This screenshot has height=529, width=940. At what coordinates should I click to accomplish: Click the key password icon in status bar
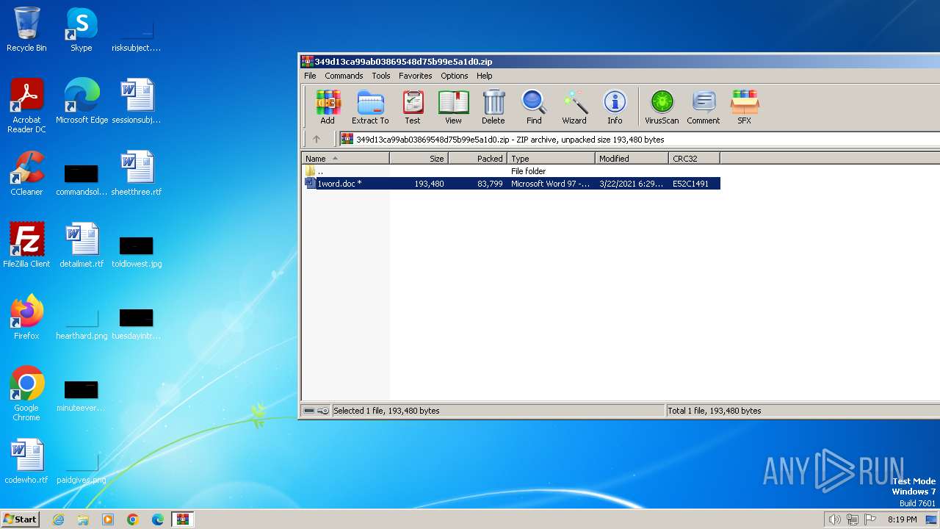pos(323,411)
